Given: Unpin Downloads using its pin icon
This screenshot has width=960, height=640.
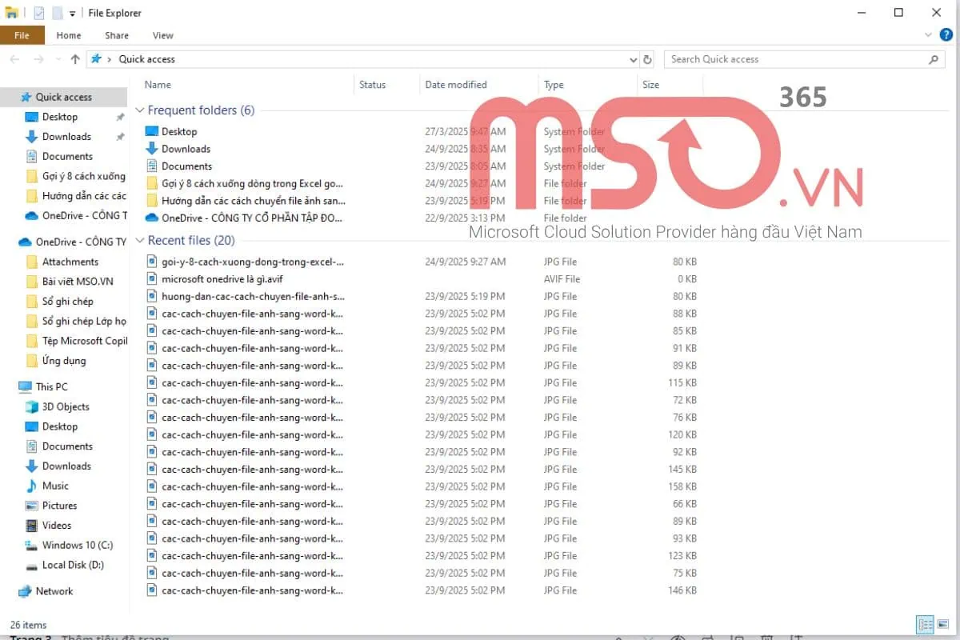Looking at the screenshot, I should coord(121,136).
